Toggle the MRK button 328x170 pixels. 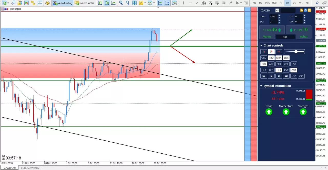(x=279, y=58)
